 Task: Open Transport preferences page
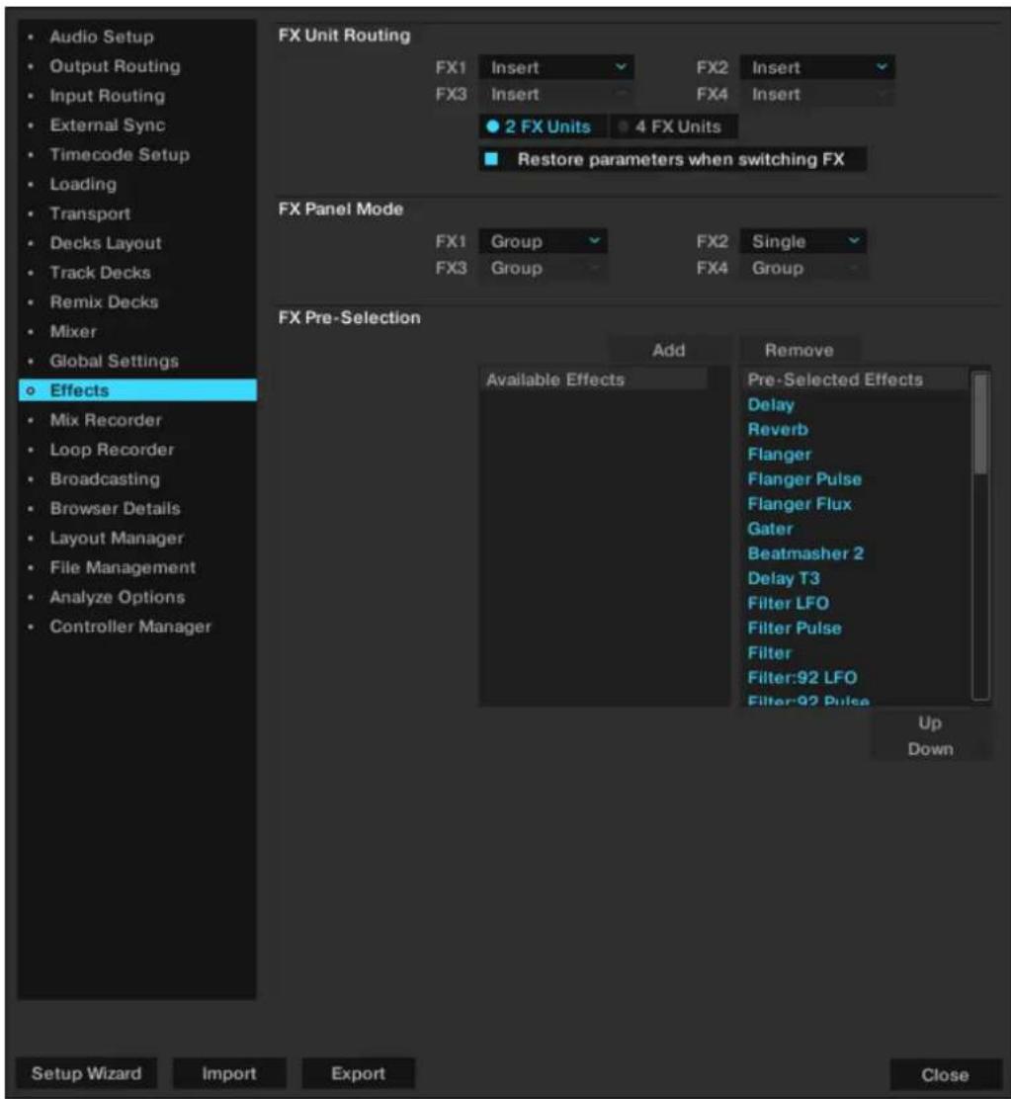137,213
